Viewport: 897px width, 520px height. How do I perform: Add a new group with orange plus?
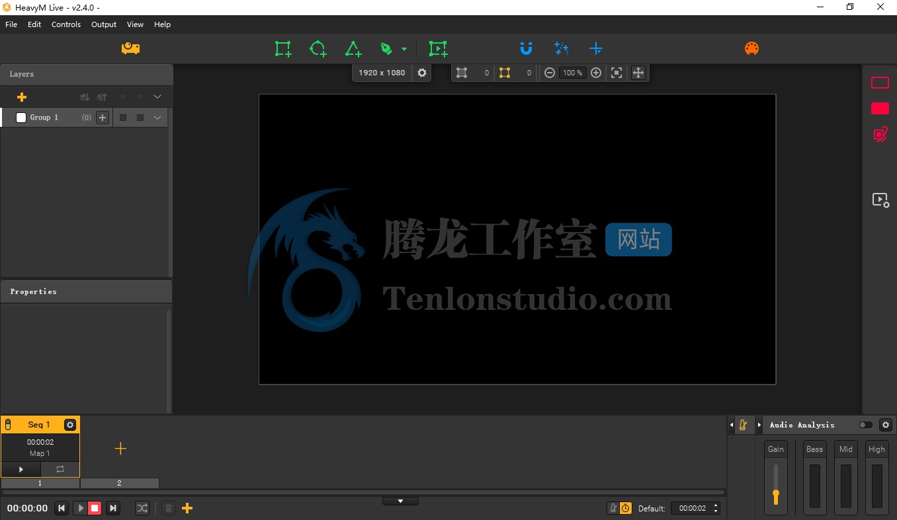[x=22, y=97]
